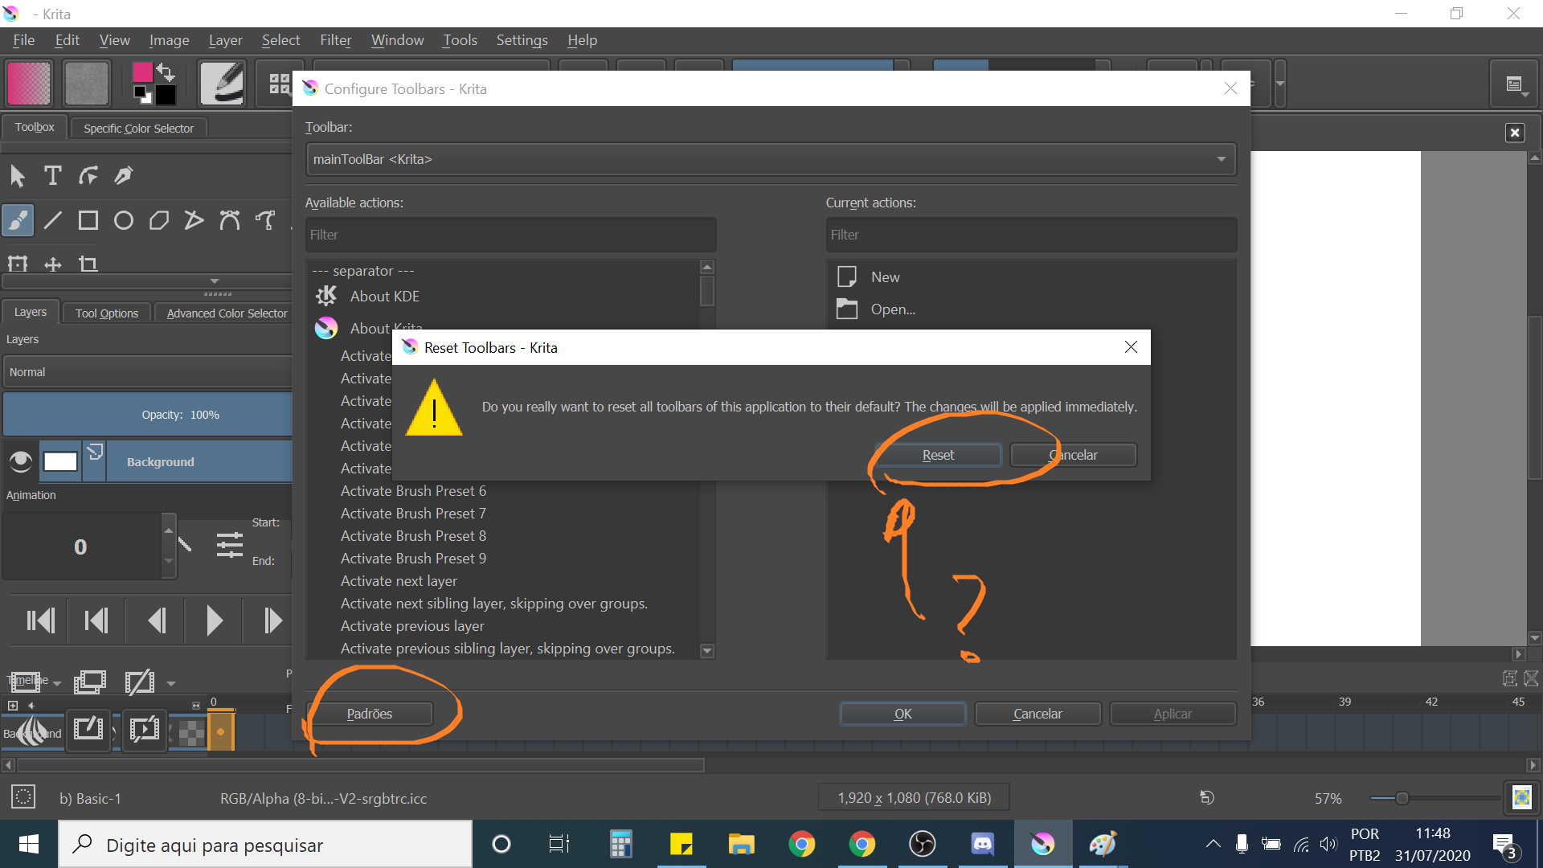Open the mainToolBar toolbar dropdown

tap(770, 159)
